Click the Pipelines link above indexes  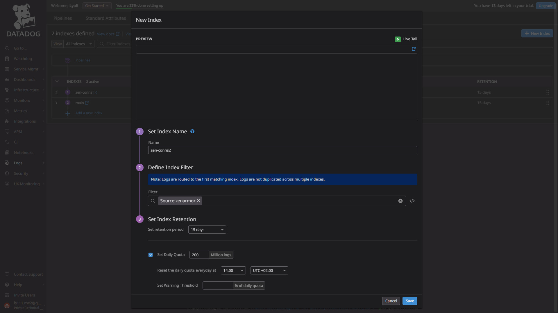(83, 60)
